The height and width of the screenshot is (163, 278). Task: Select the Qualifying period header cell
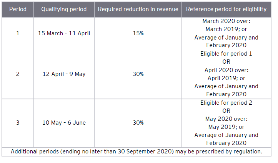[64, 9]
